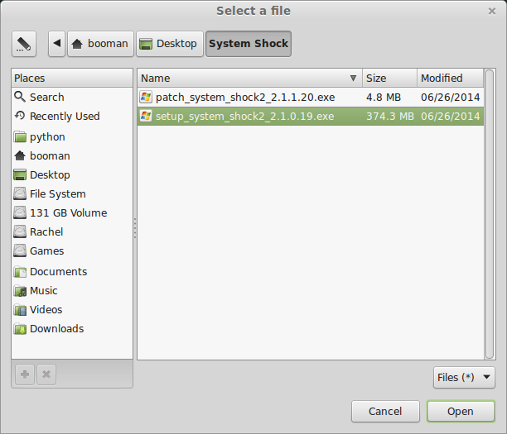Click the back arrow path button

[x=57, y=44]
